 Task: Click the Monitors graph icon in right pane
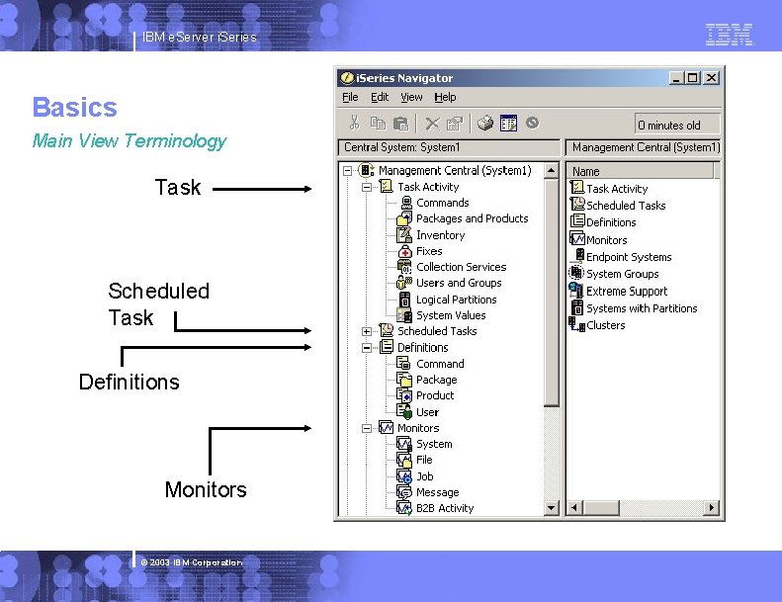pyautogui.click(x=577, y=238)
